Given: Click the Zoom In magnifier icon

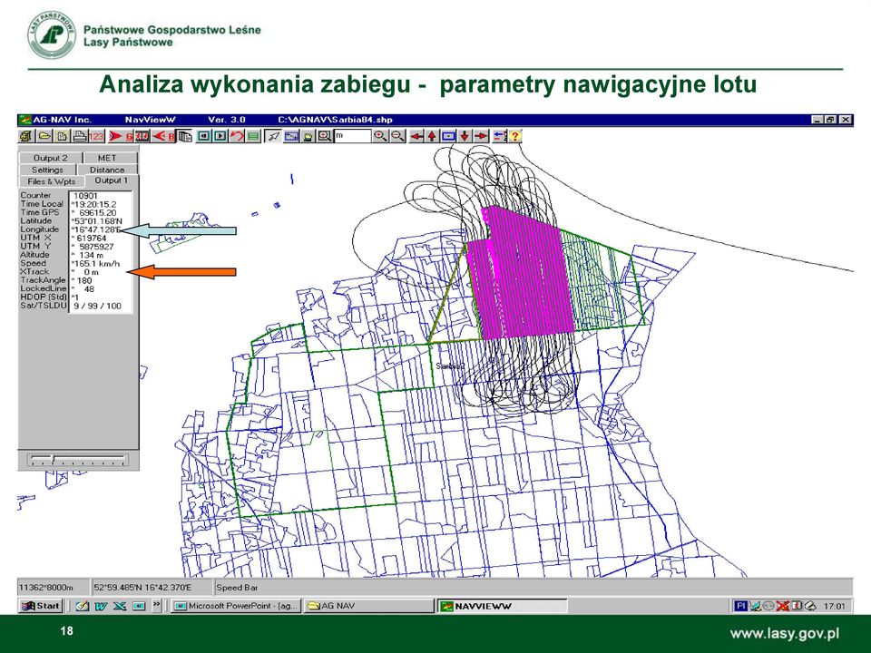Looking at the screenshot, I should coord(380,136).
